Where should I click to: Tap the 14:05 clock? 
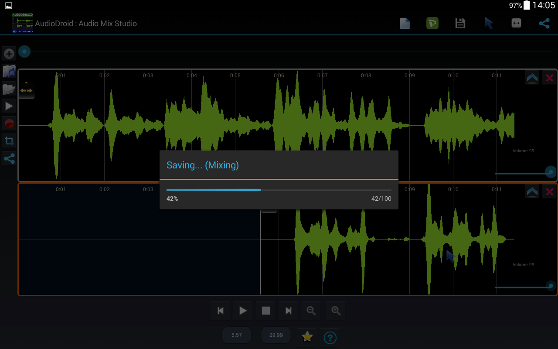click(544, 5)
